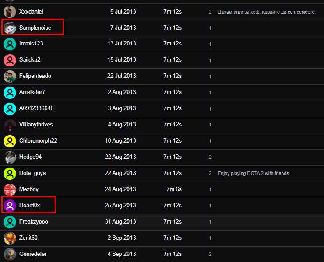Open the Amsikder7 profile link
The width and height of the screenshot is (324, 262).
[x=32, y=92]
